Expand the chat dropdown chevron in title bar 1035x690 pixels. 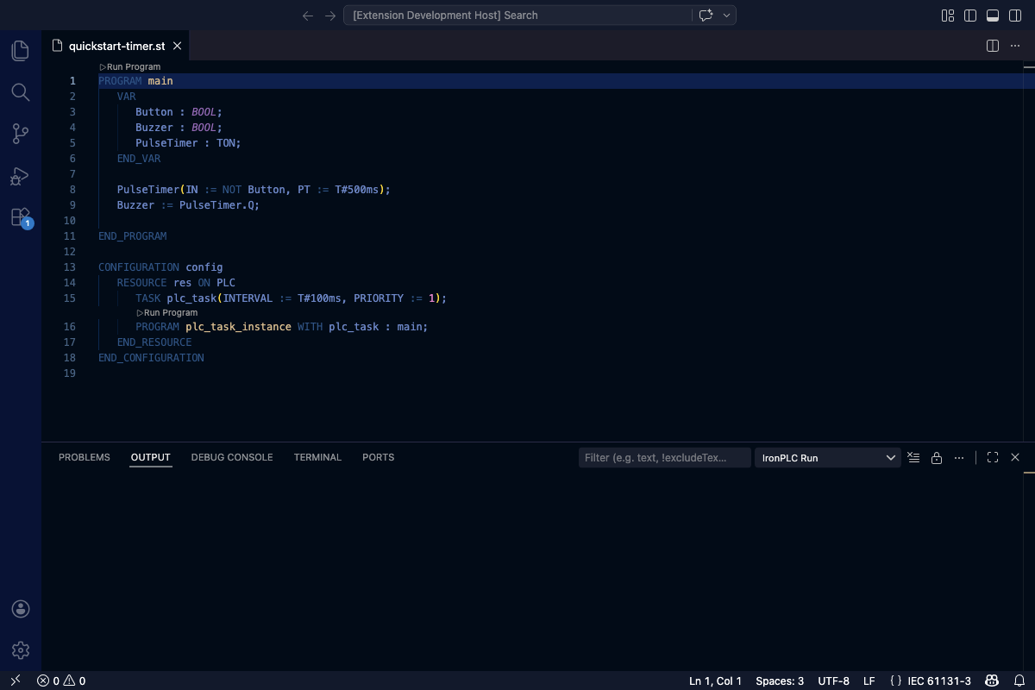[x=727, y=16]
